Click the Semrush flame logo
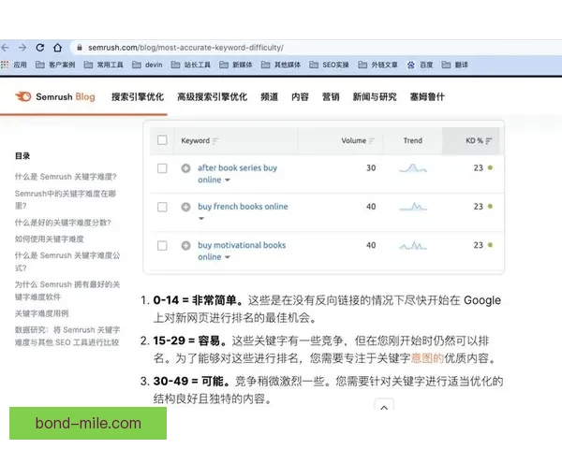 tap(23, 96)
